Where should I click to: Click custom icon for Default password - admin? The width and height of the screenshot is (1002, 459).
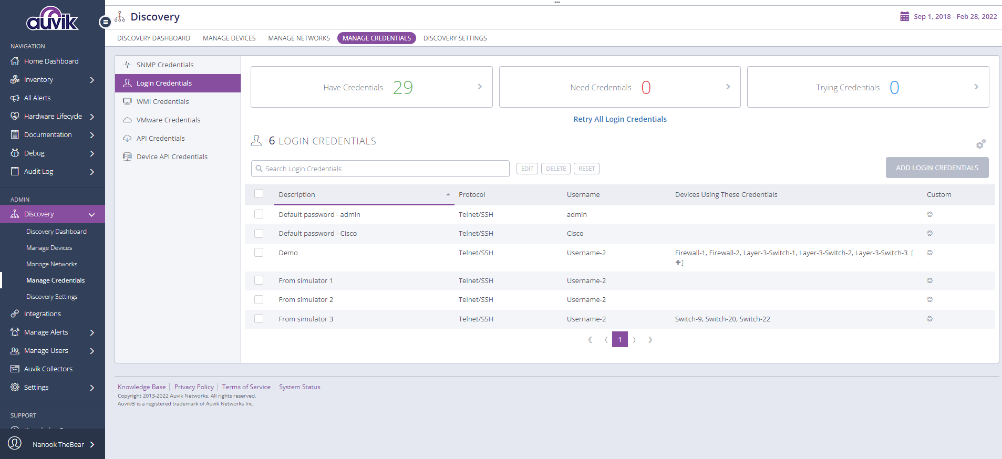click(929, 214)
